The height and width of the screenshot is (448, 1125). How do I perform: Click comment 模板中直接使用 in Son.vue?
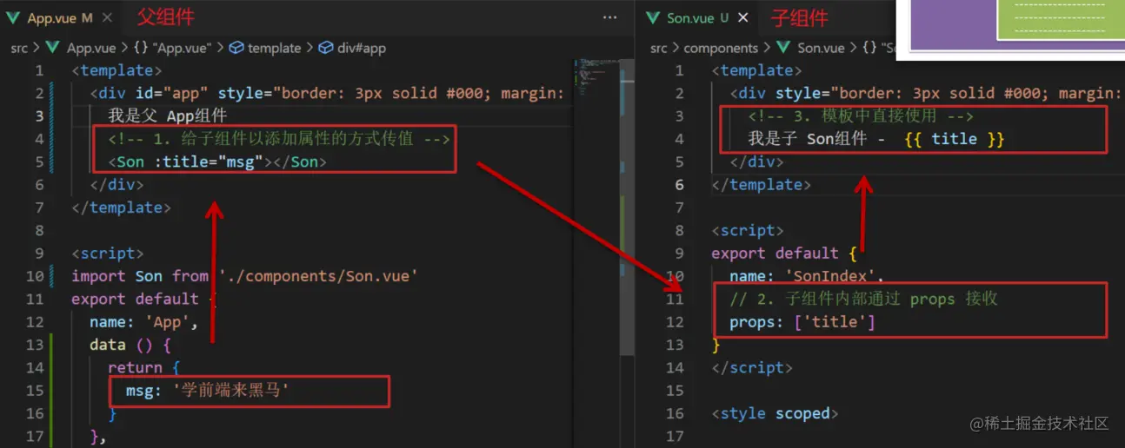point(861,115)
